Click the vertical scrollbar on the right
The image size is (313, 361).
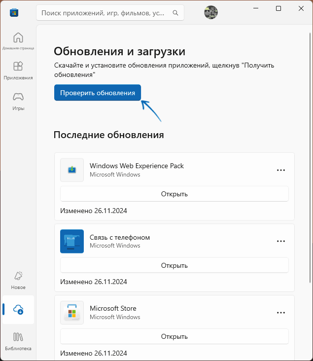[x=310, y=158]
